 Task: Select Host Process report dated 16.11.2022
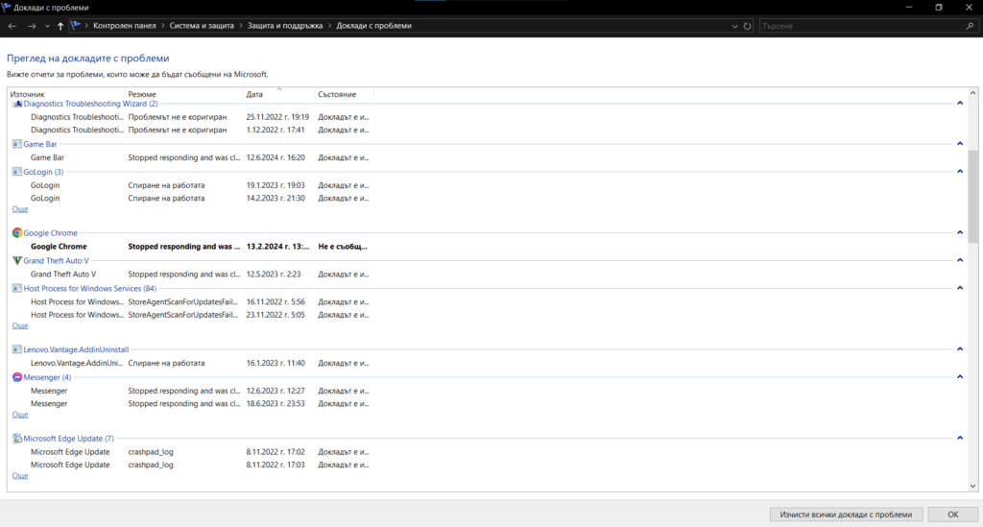[191, 302]
